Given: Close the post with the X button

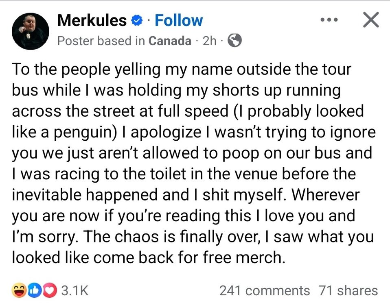Looking at the screenshot, I should (370, 20).
